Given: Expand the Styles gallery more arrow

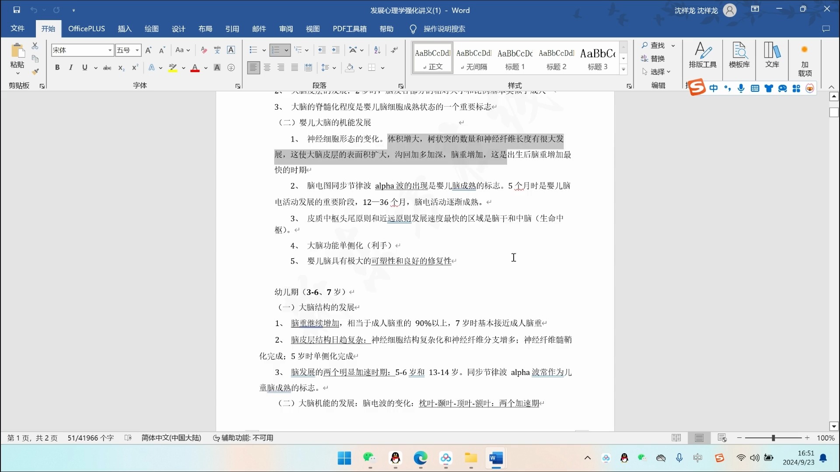Looking at the screenshot, I should coord(623,69).
